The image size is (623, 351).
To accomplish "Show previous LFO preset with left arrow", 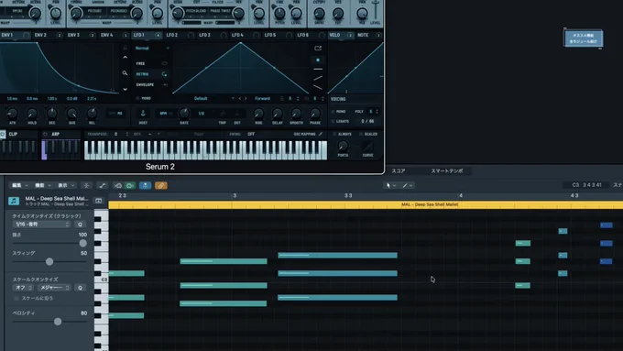I will 240,99.
